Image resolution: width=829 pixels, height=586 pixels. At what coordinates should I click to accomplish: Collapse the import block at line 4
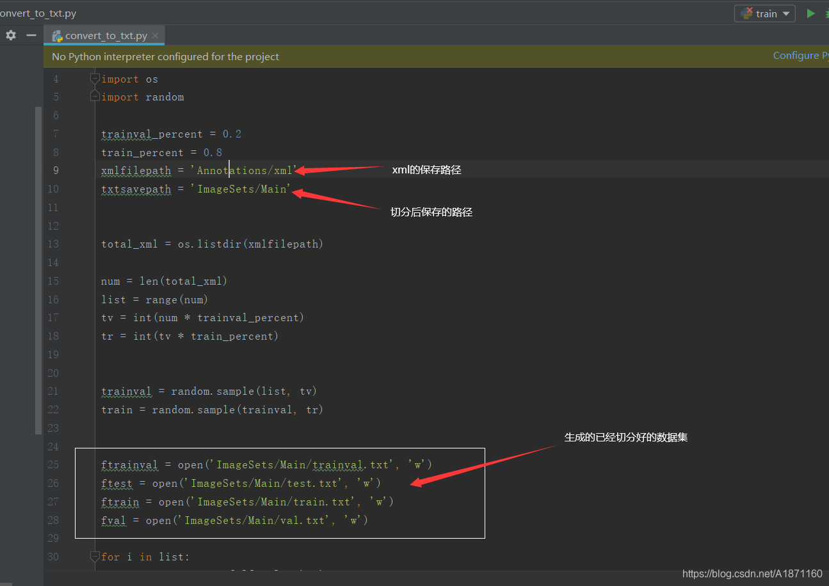(95, 79)
